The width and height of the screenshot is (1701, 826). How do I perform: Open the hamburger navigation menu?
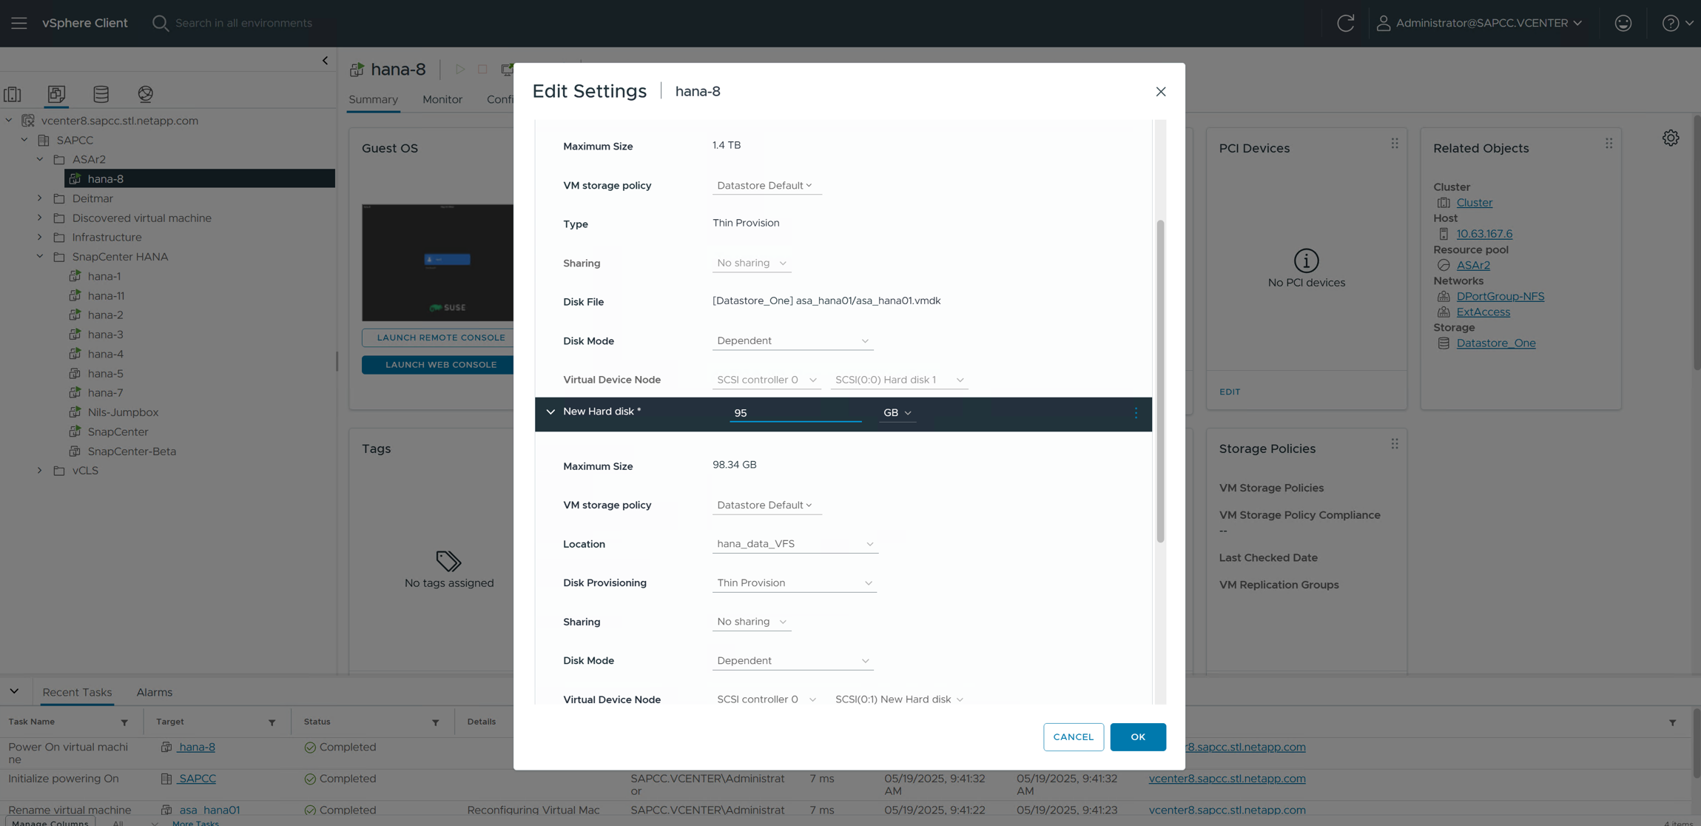[x=18, y=23]
